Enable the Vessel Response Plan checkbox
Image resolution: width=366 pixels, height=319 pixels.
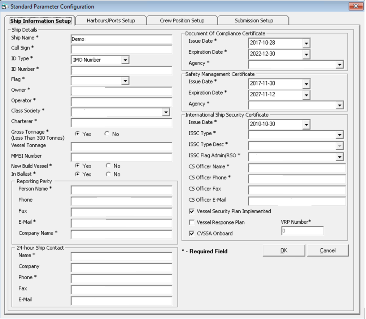192,222
